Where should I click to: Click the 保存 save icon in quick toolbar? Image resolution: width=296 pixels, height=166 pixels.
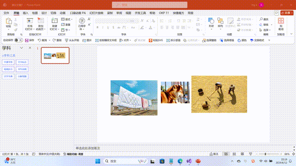tap(27, 40)
